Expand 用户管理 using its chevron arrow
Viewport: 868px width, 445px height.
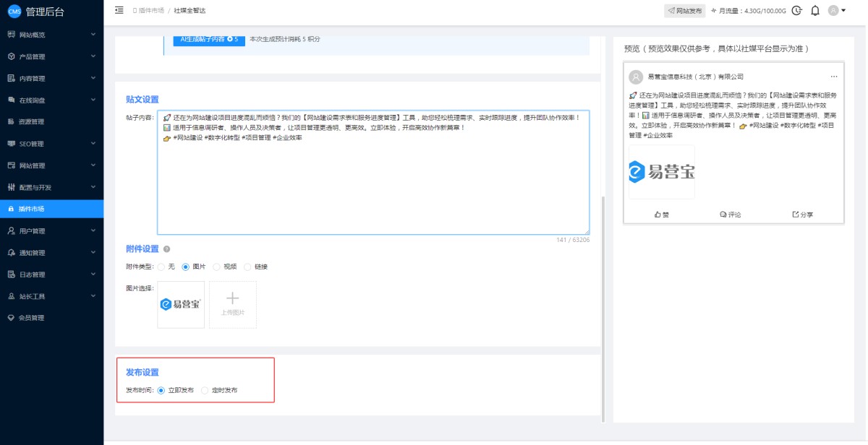[x=93, y=230]
